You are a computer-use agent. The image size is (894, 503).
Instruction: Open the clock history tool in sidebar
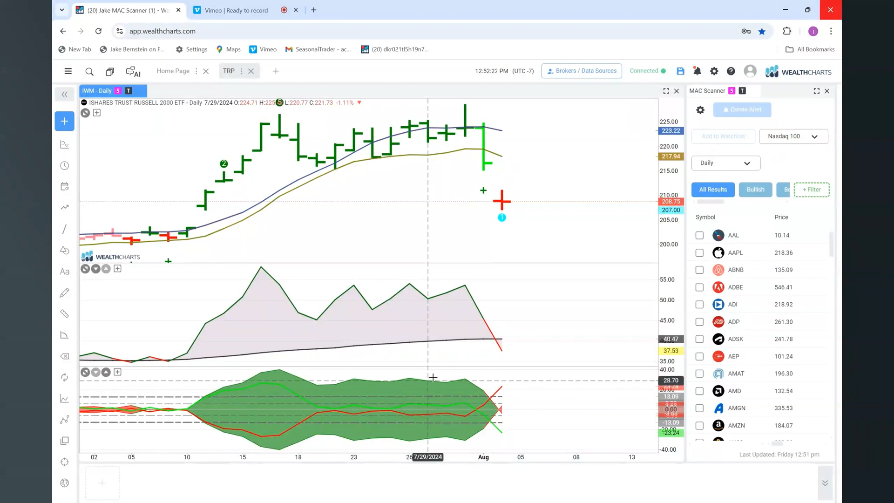pos(65,166)
